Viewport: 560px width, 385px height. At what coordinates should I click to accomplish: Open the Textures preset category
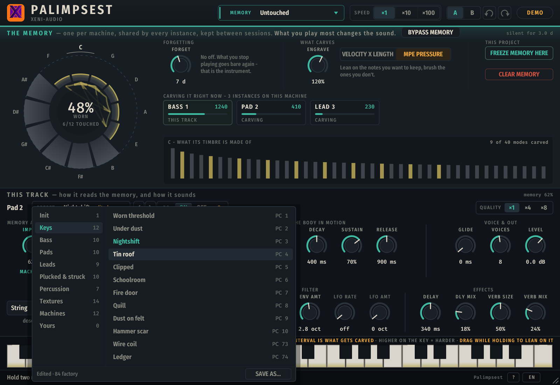click(69, 301)
